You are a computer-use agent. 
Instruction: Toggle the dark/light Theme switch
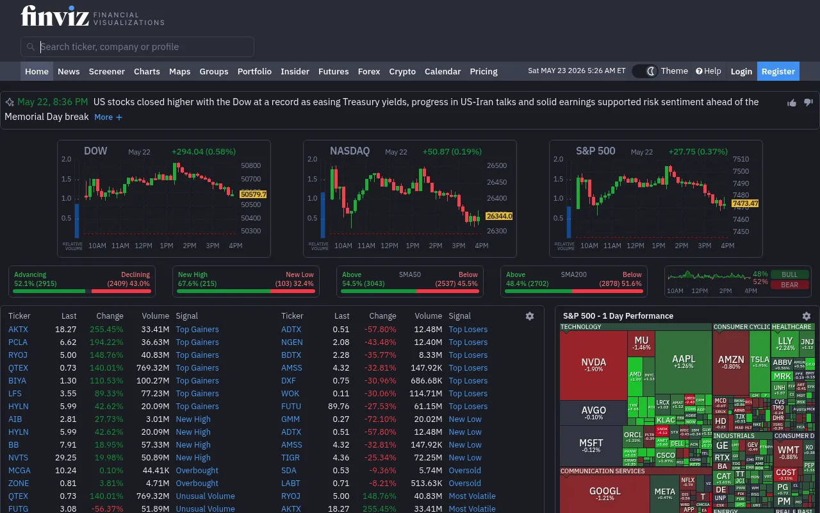(645, 71)
